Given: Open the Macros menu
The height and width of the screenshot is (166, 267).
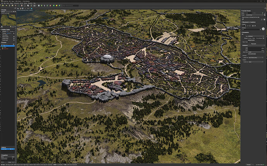Looking at the screenshot, I should 26,3.
